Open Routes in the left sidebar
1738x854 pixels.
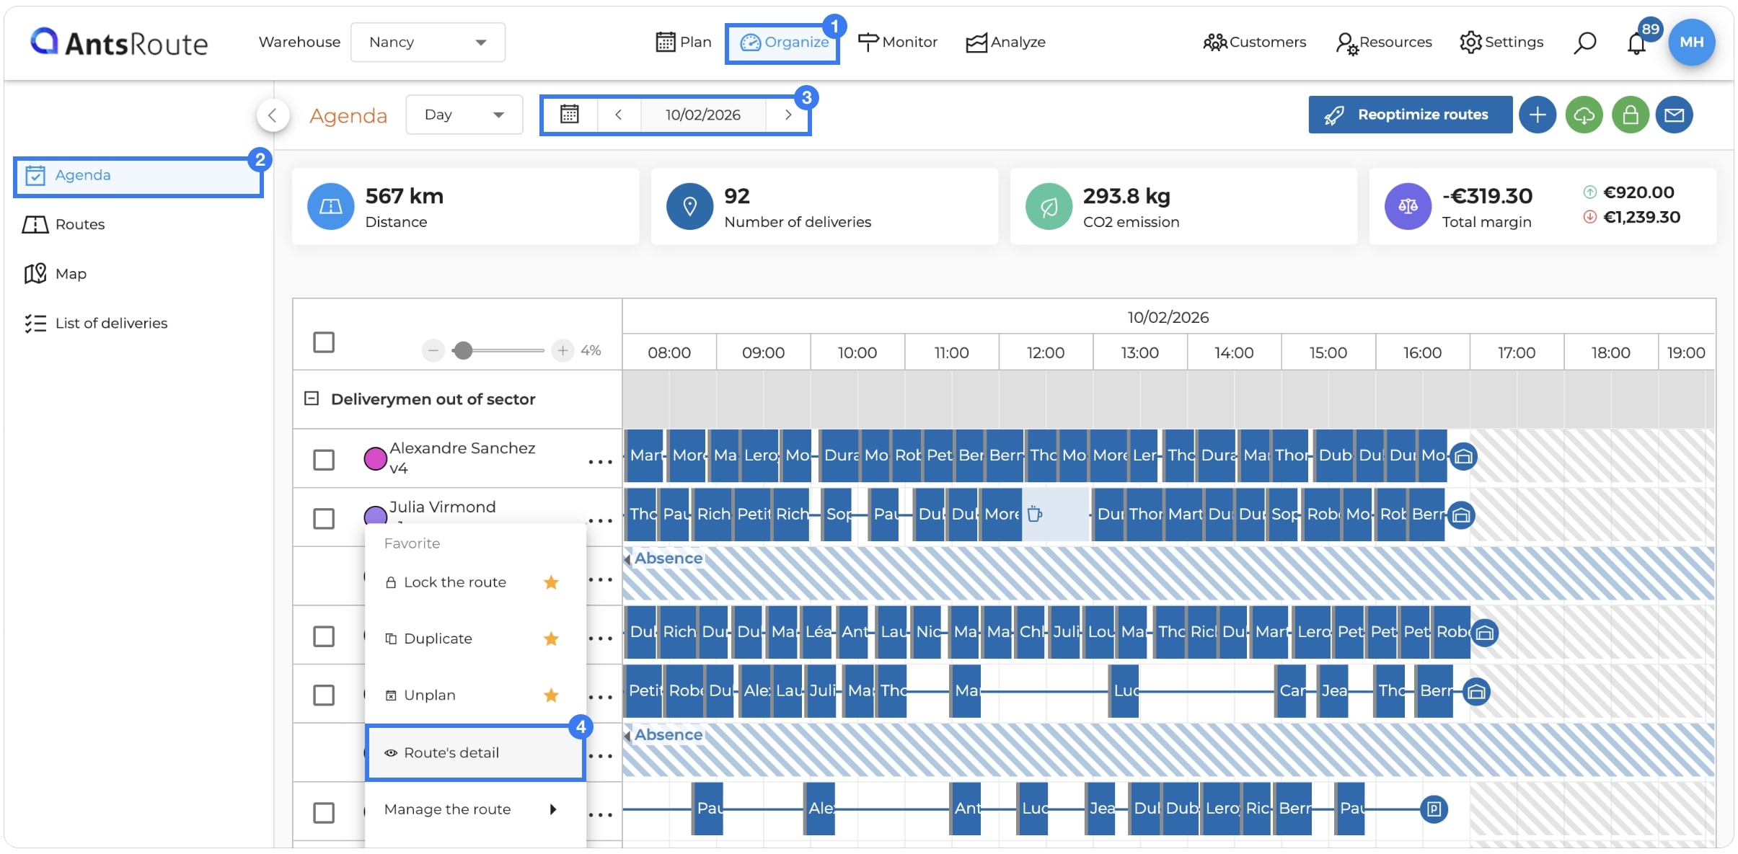coord(79,224)
